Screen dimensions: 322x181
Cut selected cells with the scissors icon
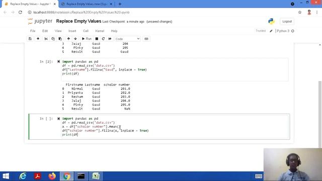(x=46, y=39)
